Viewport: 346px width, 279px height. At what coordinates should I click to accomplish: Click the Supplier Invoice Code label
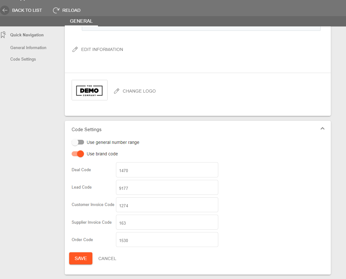click(91, 222)
